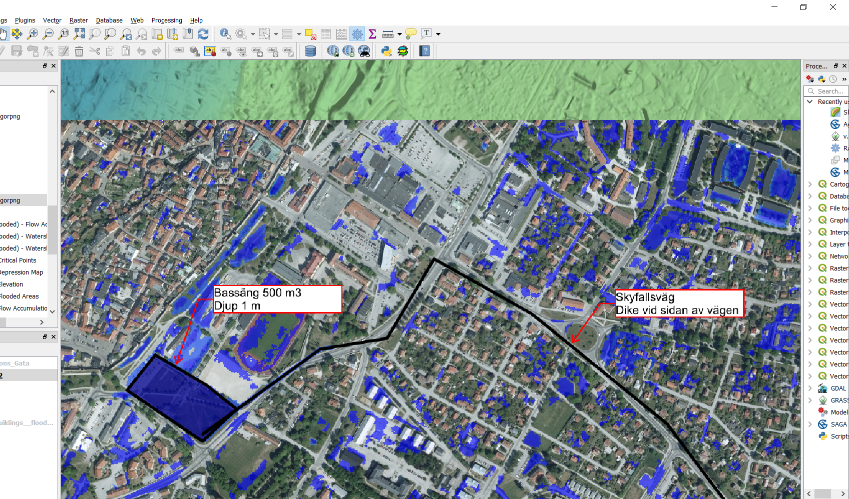Click Pan Map to Selection icon
The image size is (849, 499).
click(x=17, y=34)
